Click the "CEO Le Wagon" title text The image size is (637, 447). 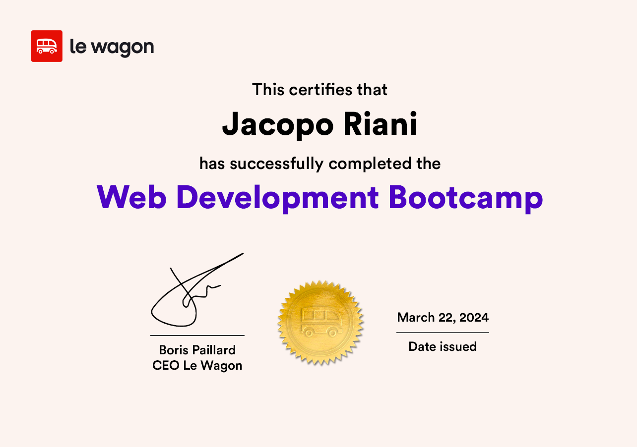197,366
